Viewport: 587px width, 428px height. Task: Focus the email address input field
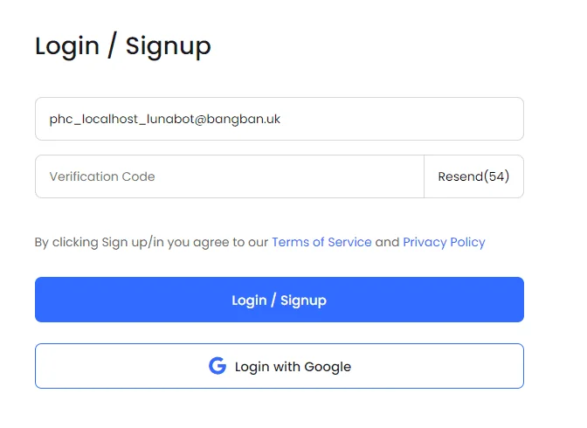pyautogui.click(x=280, y=119)
